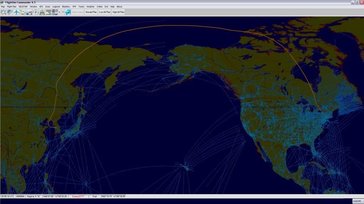Click the Fuel status bar field
Viewport: 364px width, 204px height.
click(95, 196)
